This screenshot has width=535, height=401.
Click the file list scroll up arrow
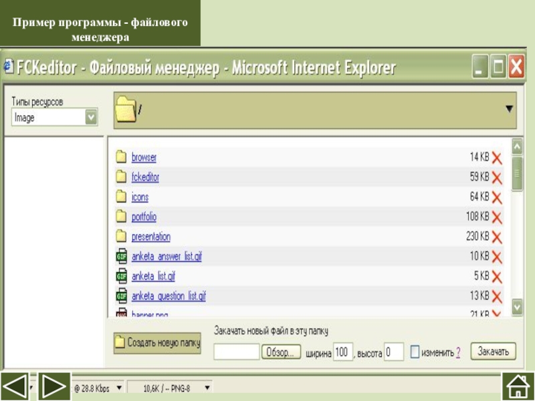tap(517, 146)
